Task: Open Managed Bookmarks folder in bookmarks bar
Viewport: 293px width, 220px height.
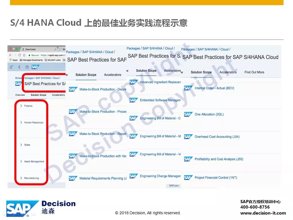Action: point(31,60)
